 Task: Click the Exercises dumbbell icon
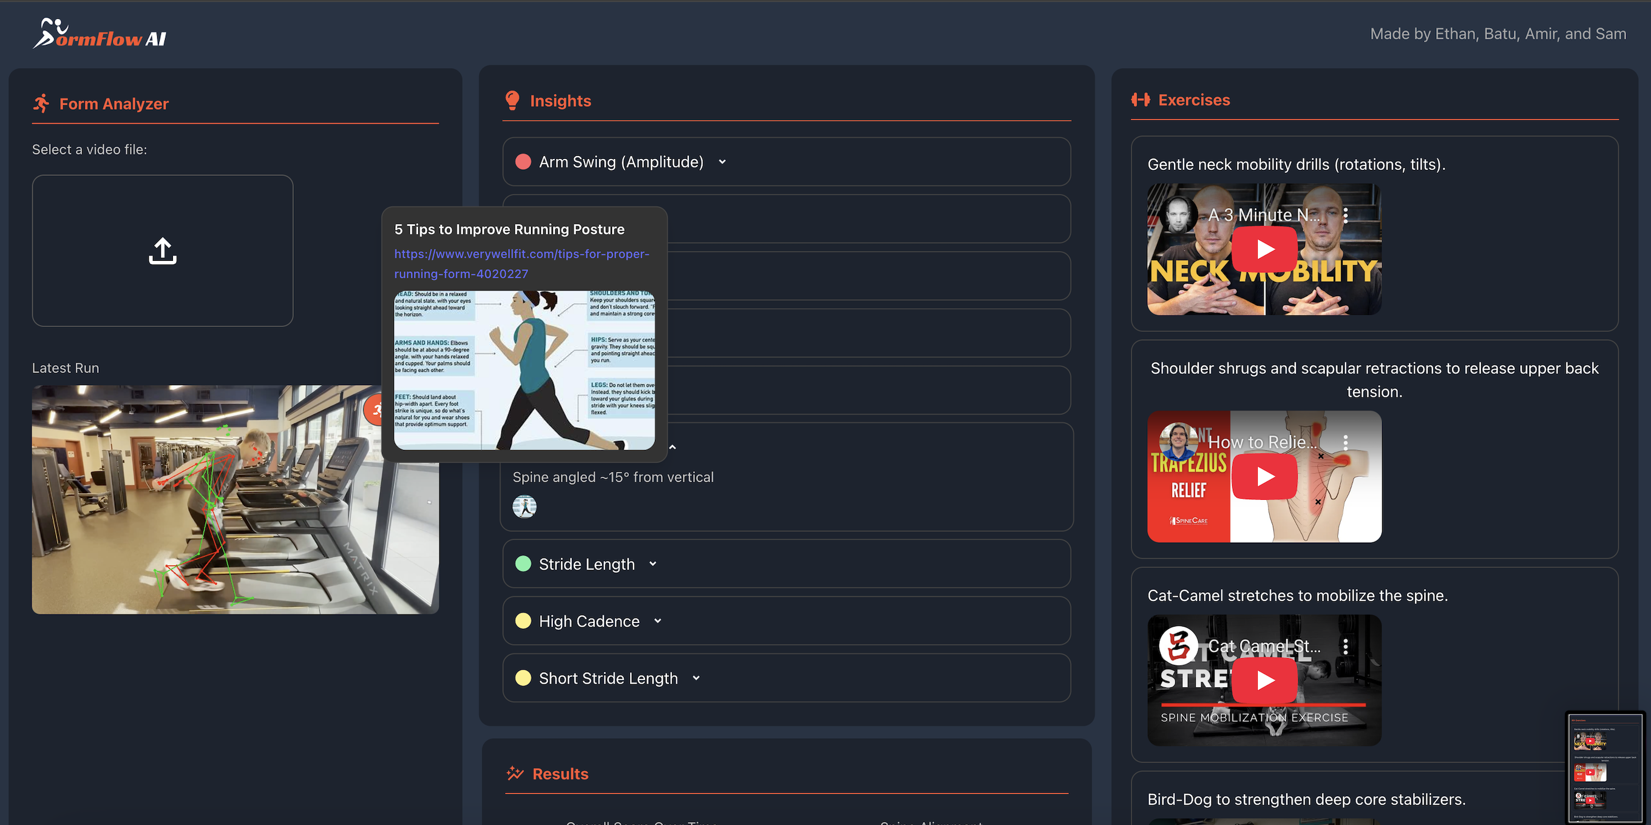[x=1140, y=99]
